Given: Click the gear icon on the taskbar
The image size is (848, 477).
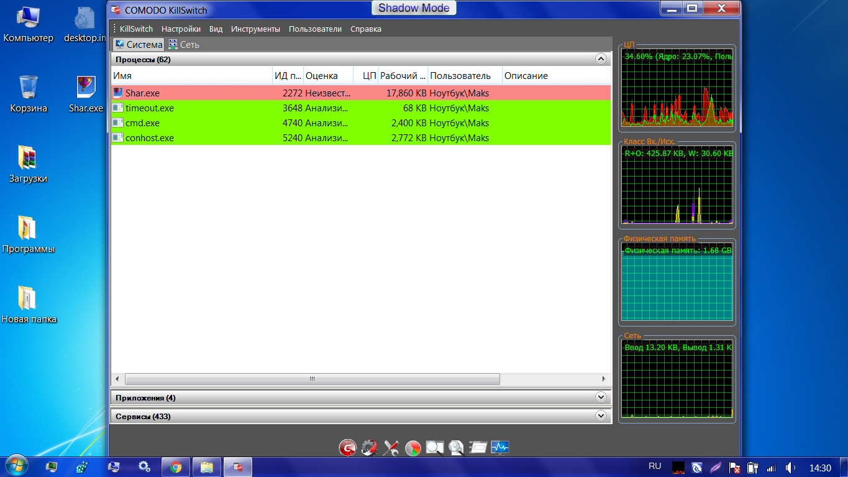Looking at the screenshot, I should pyautogui.click(x=144, y=466).
